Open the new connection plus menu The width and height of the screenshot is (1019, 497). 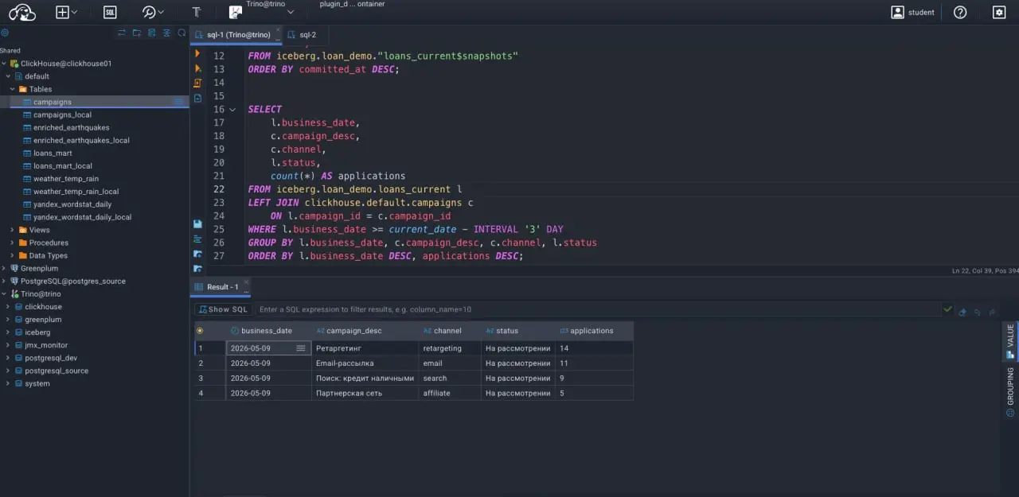tap(67, 12)
